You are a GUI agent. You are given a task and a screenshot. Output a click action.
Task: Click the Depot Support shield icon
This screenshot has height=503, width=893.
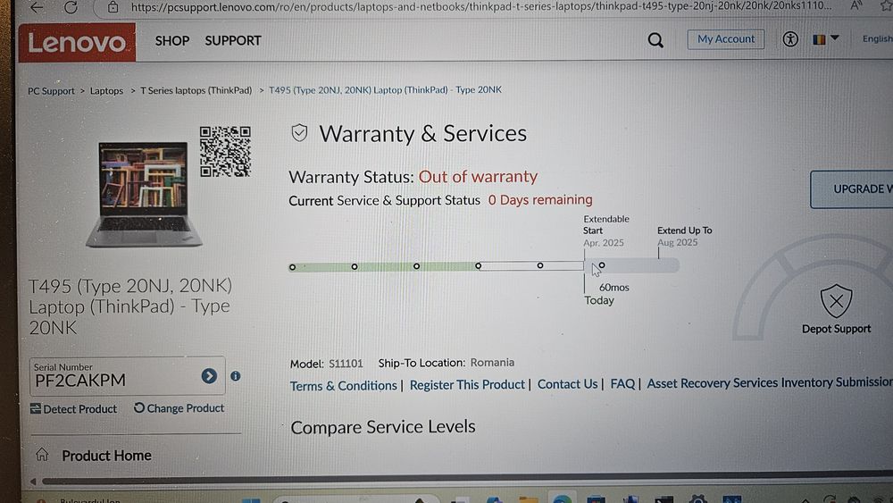(836, 301)
